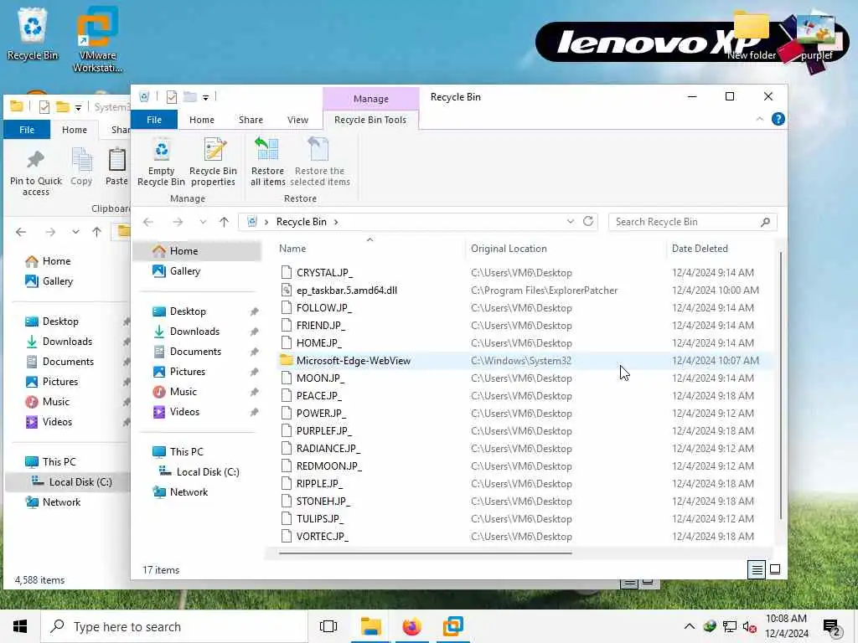
Task: Refresh the Recycle Bin folder view
Action: 588,221
